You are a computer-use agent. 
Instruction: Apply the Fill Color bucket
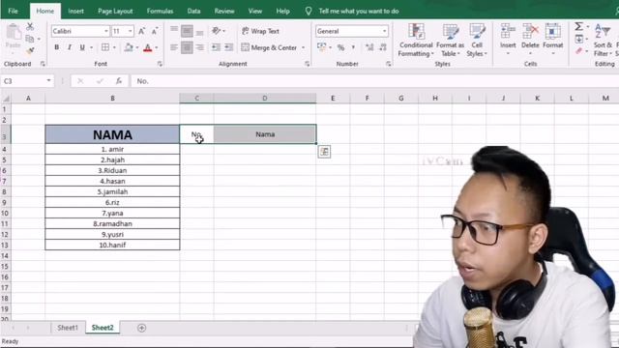129,47
